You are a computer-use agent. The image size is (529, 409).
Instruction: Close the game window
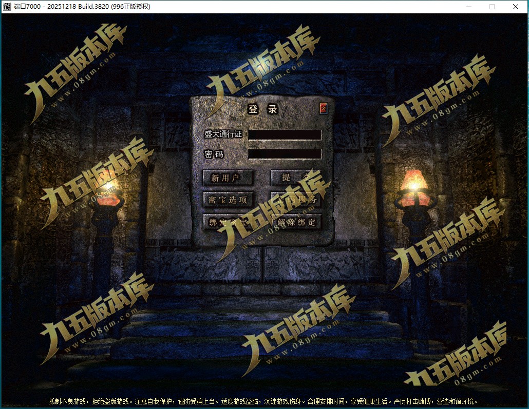(516, 7)
